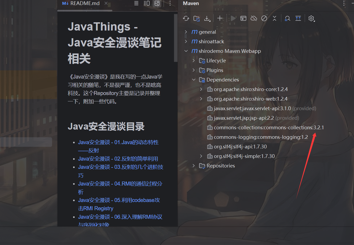Open the Execute Maven Goal icon
The image size is (354, 245).
[x=243, y=18]
